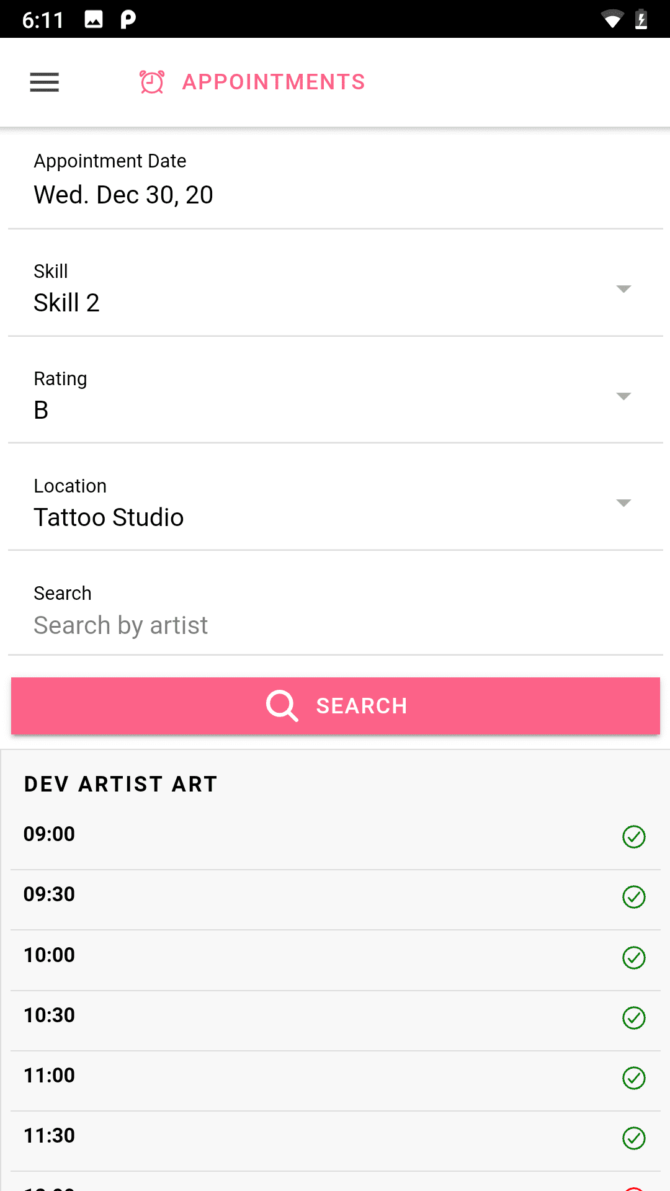This screenshot has height=1191, width=670.
Task: Tap the APPOINTMENTS header title
Action: (x=274, y=82)
